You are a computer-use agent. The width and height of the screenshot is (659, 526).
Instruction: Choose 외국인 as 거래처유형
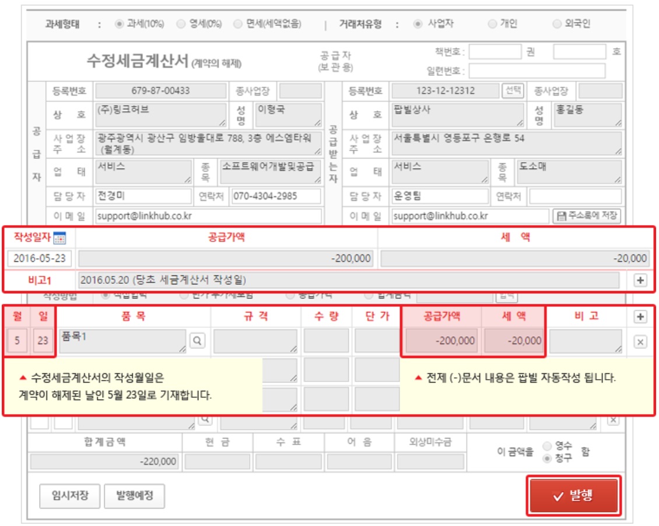pyautogui.click(x=557, y=24)
